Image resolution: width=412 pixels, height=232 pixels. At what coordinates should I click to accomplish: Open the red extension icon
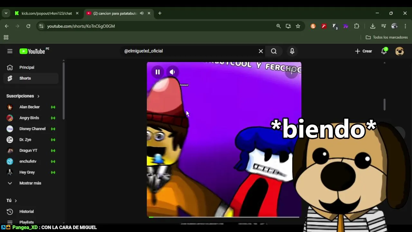click(x=324, y=26)
